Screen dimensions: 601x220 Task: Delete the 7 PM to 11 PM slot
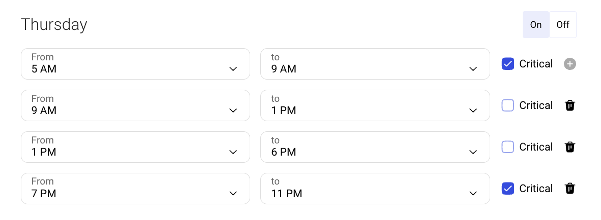click(570, 189)
